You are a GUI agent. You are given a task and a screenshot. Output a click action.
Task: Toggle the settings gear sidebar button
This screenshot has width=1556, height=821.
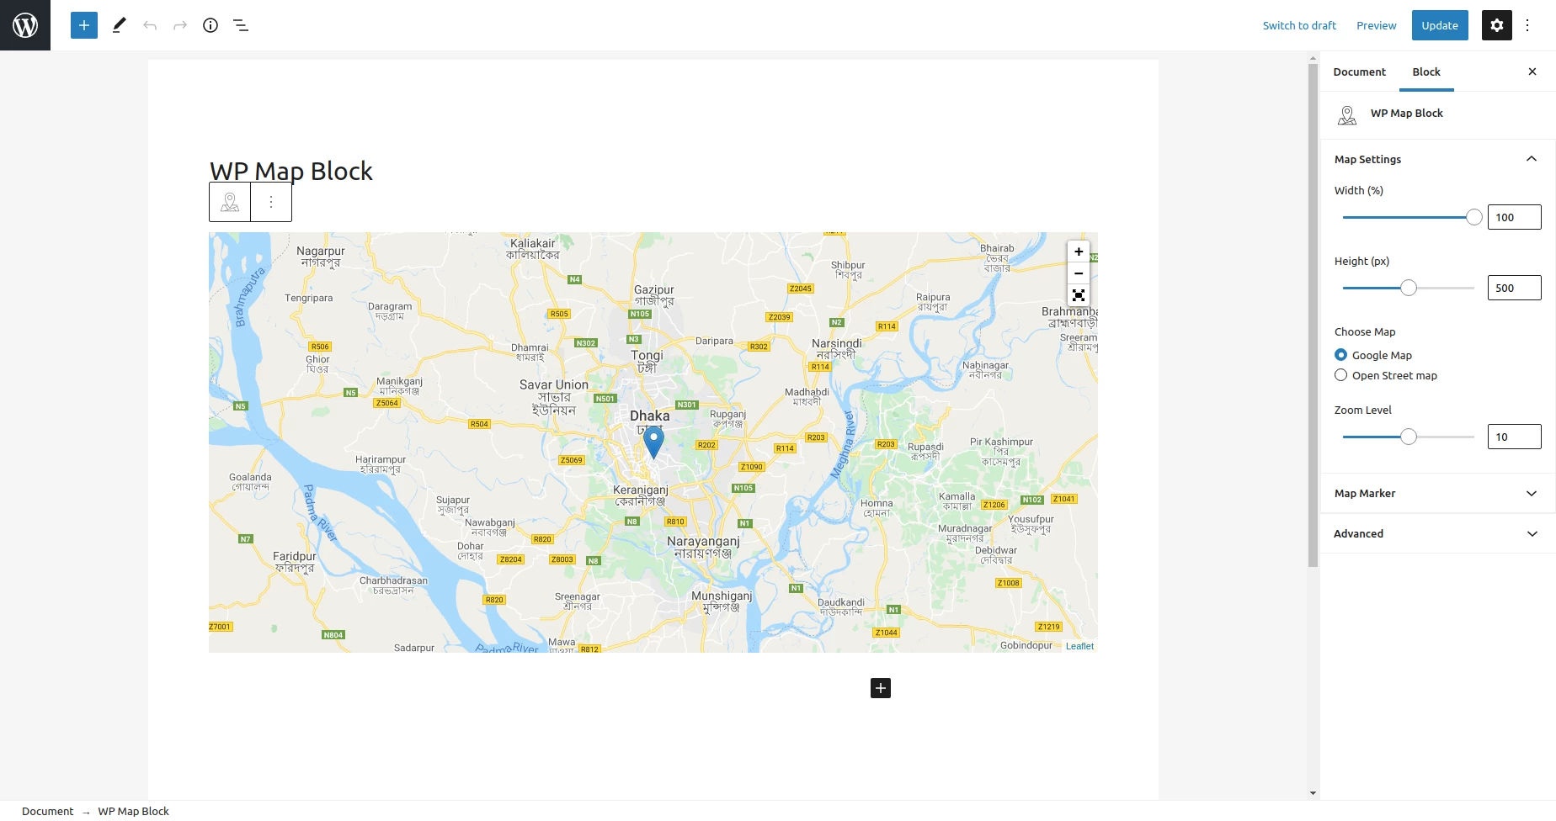1496,25
